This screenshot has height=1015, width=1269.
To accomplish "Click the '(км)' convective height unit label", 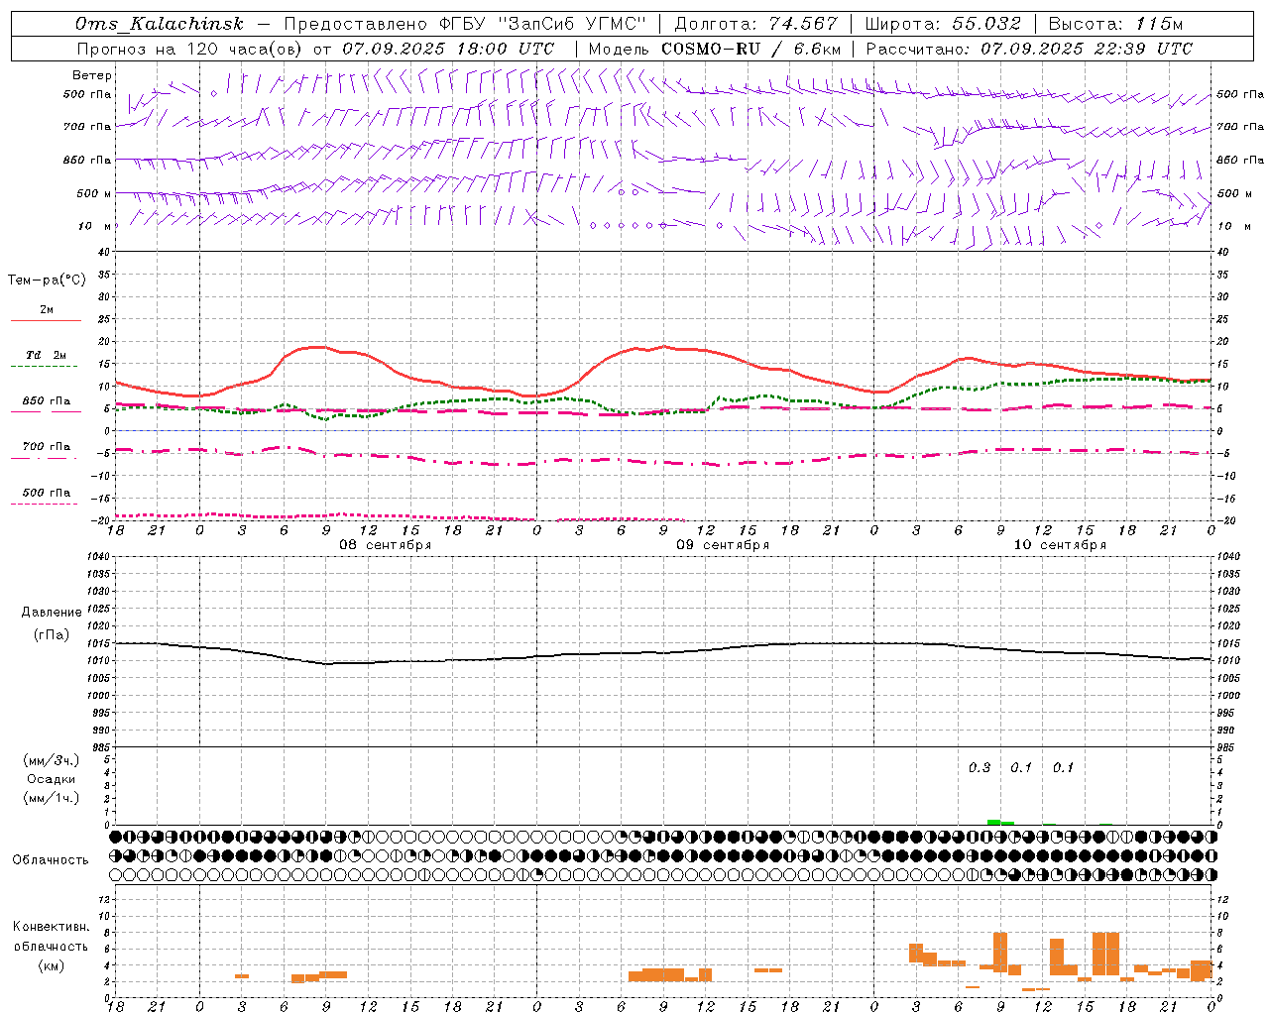I will point(52,965).
